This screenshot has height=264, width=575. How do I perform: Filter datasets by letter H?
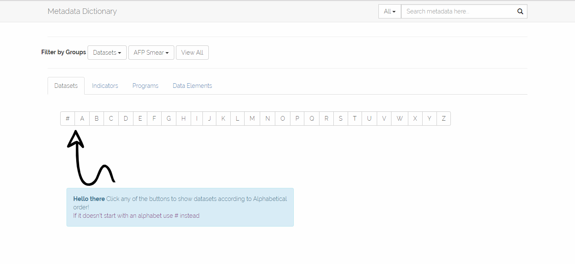[184, 119]
